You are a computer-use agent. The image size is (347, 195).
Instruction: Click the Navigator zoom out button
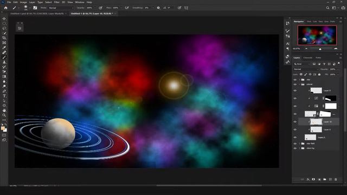coord(306,49)
